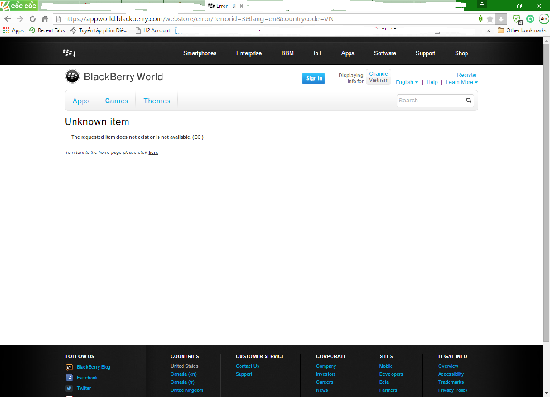The width and height of the screenshot is (557, 397).
Task: Click the Sign In button
Action: pyautogui.click(x=314, y=79)
